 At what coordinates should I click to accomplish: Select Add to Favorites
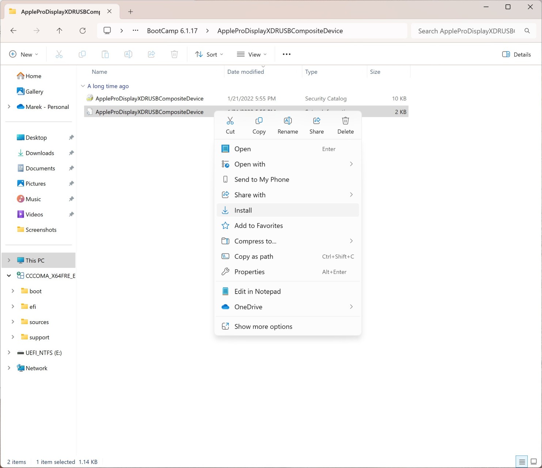tap(288, 225)
